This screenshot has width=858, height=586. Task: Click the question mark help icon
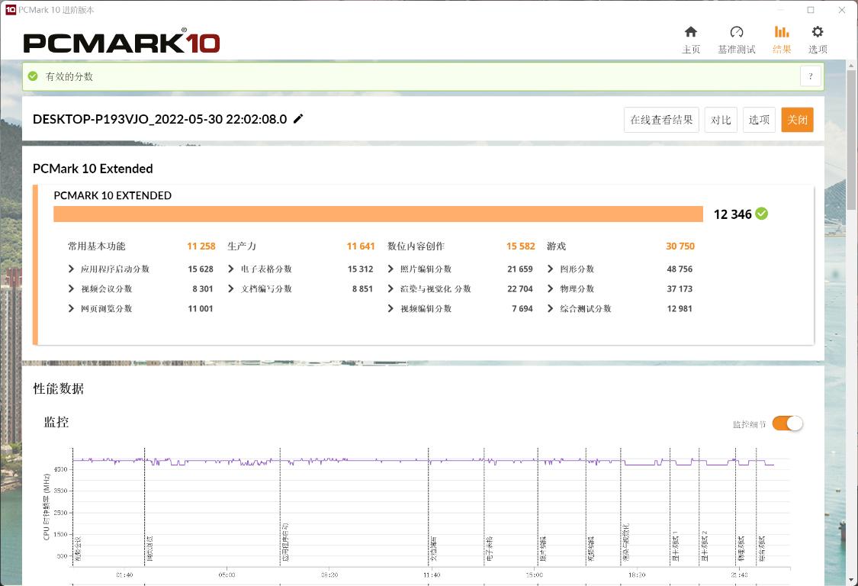pyautogui.click(x=810, y=76)
